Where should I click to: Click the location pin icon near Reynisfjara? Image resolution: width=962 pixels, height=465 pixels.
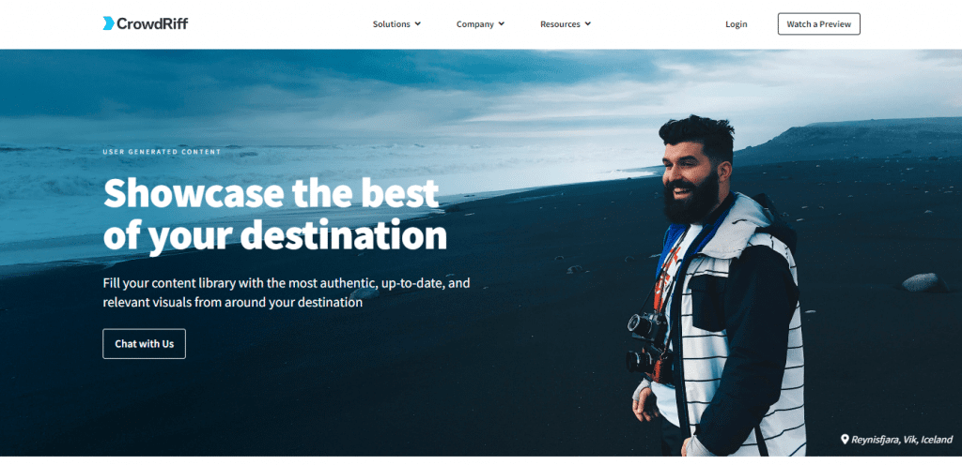[845, 439]
